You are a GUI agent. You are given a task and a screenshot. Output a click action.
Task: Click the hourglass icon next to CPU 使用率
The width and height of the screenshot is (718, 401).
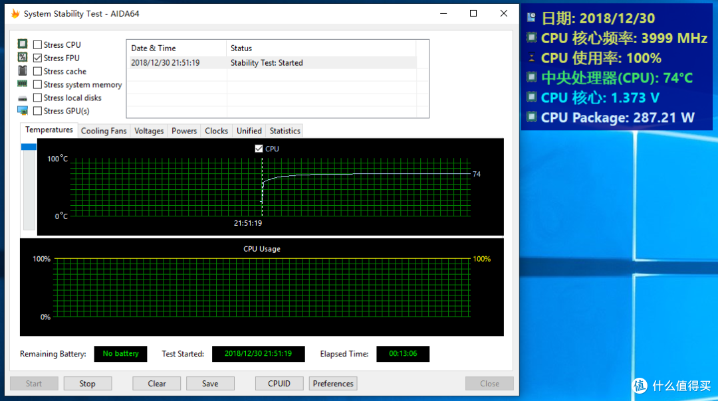[531, 58]
